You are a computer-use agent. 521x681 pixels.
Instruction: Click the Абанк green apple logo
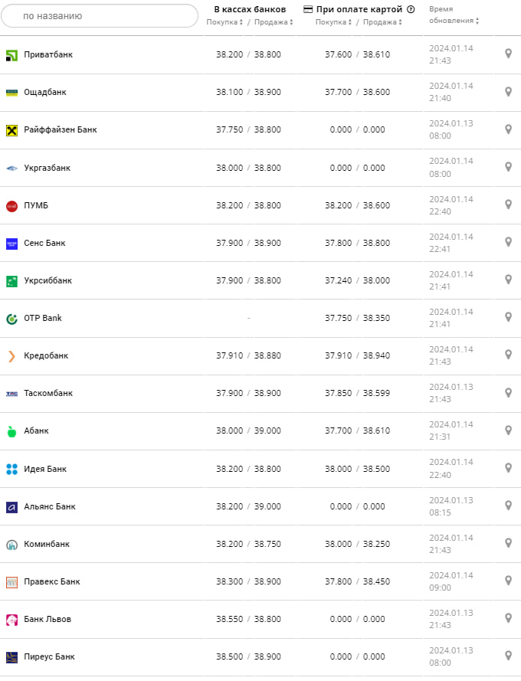pyautogui.click(x=11, y=431)
